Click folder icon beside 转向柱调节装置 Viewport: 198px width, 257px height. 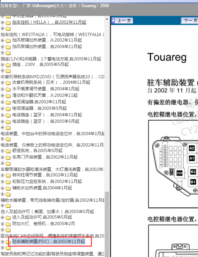tap(8, 175)
